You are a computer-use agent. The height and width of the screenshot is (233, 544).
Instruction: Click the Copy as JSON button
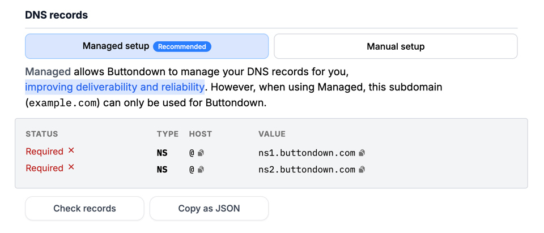click(x=209, y=208)
